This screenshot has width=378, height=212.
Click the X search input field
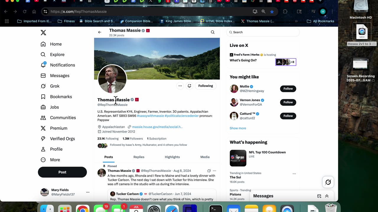263,32
